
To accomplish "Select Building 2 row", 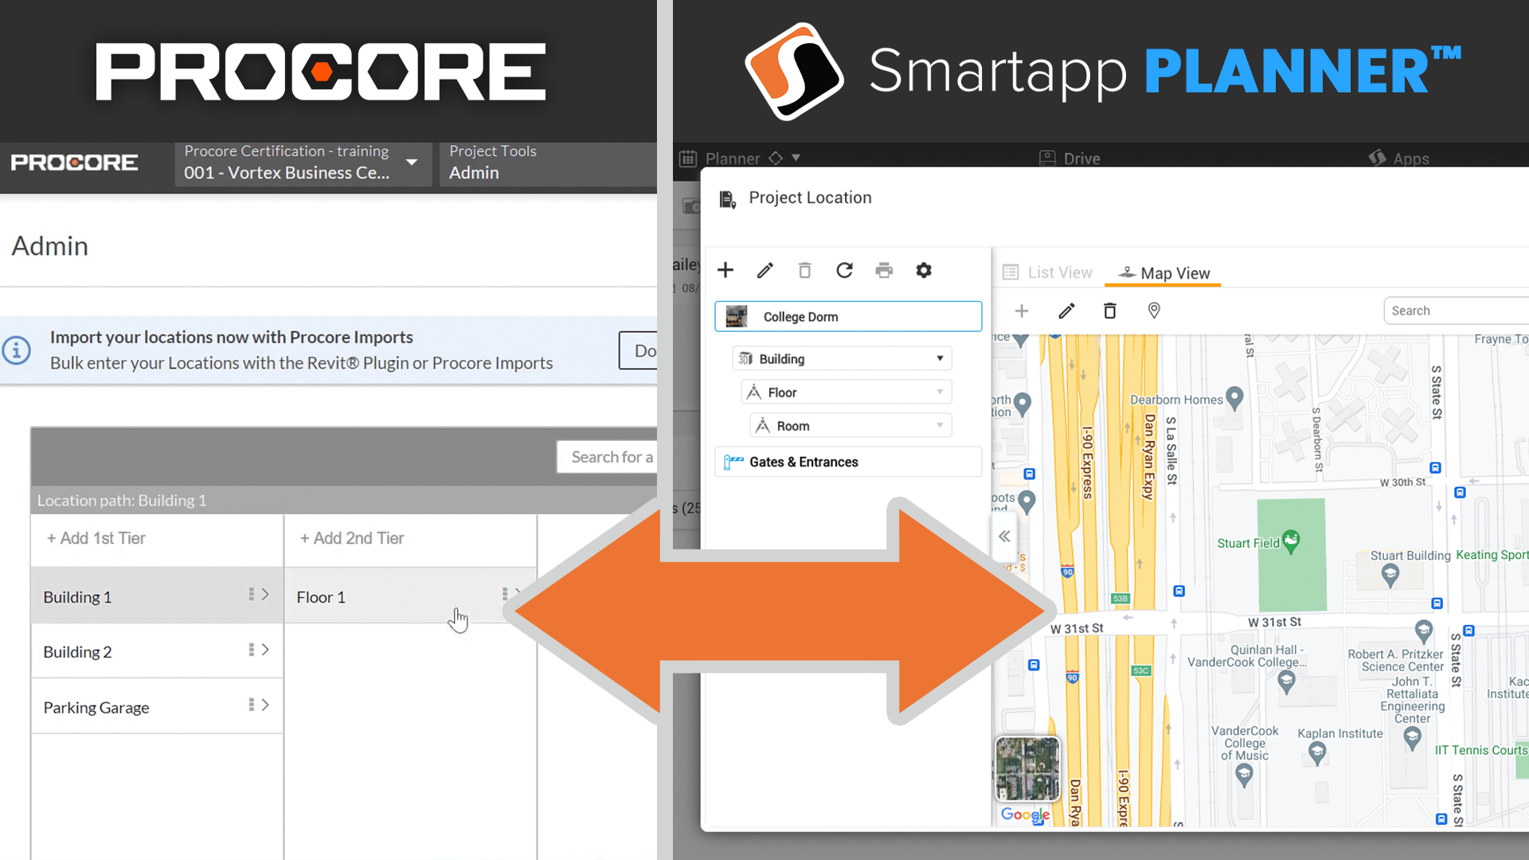I will point(157,651).
